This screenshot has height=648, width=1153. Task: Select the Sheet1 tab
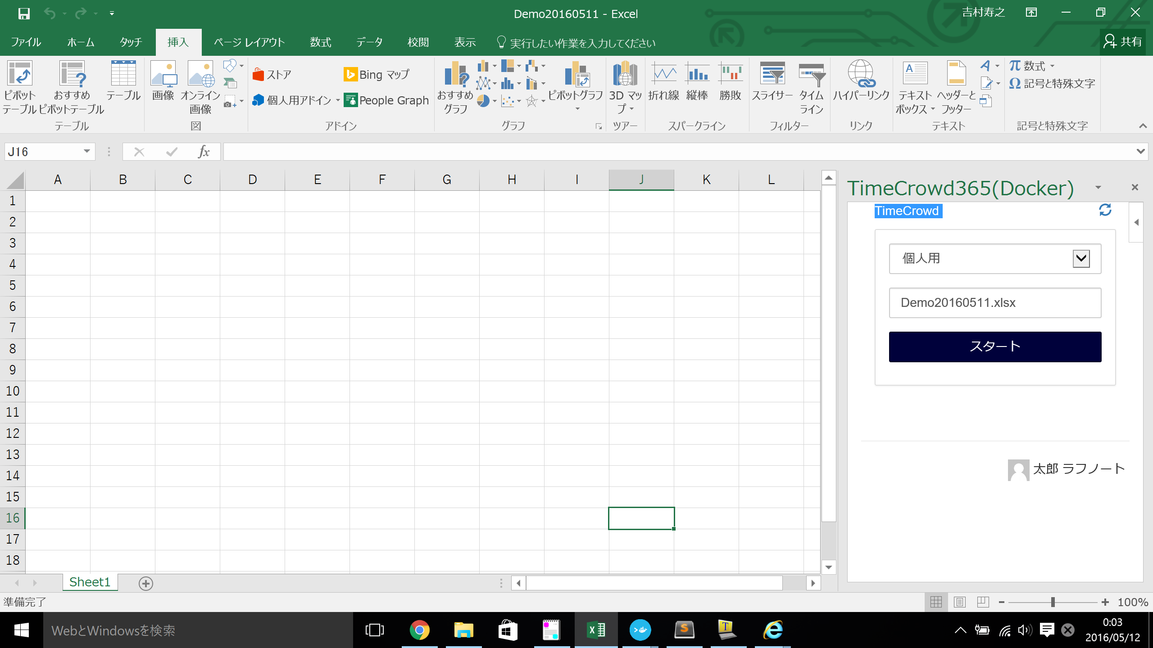[90, 582]
